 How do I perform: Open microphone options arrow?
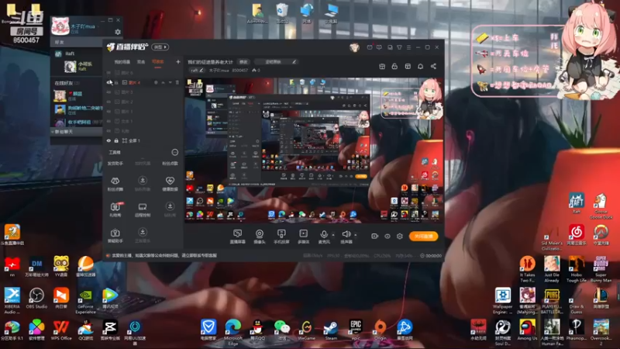coord(333,235)
